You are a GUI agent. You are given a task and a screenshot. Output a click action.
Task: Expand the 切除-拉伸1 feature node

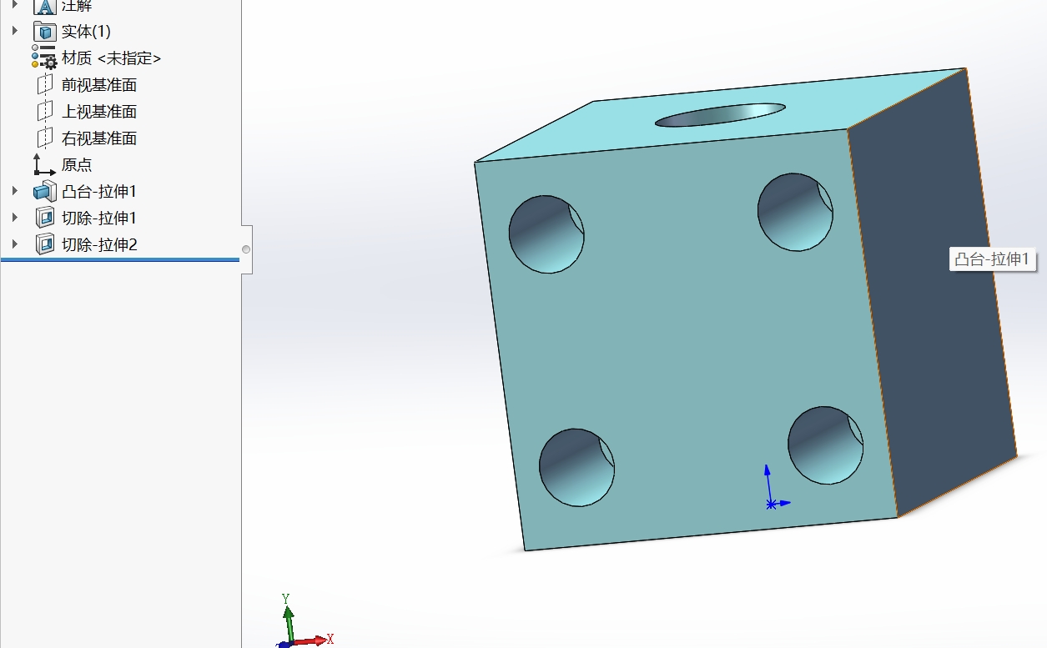pyautogui.click(x=14, y=218)
